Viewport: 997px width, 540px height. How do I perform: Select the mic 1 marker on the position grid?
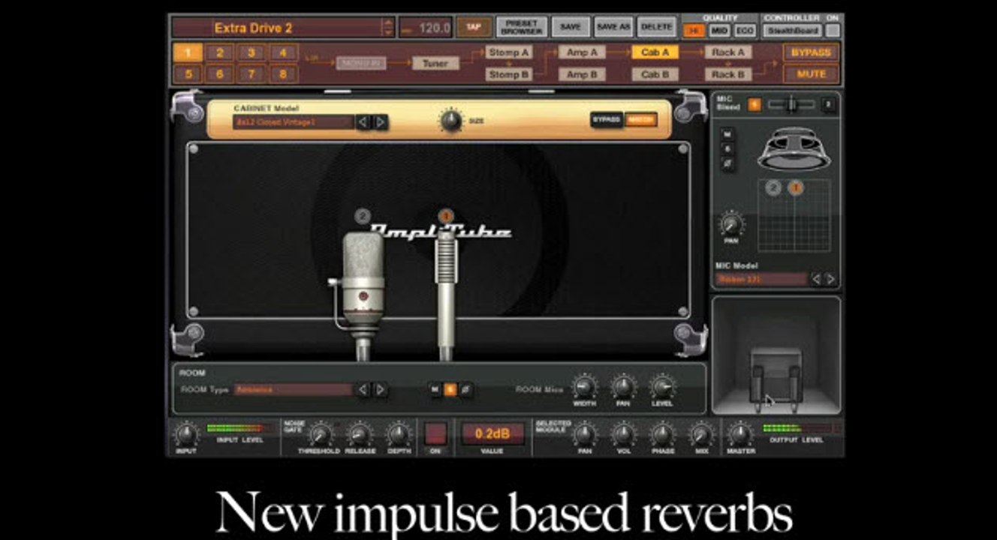tap(795, 188)
